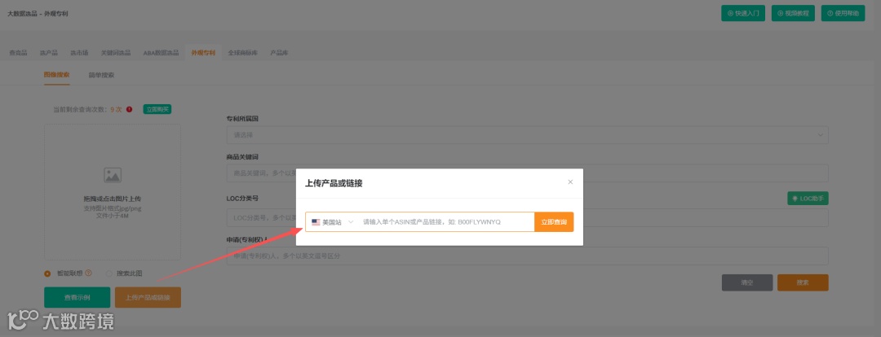Close the 上传产品或链接 dialog
This screenshot has width=881, height=337.
[570, 182]
